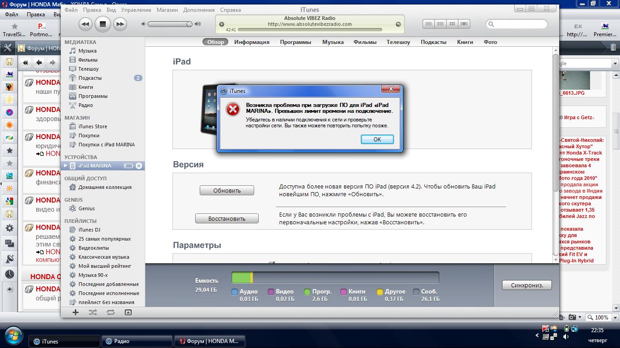Click the radio stream progress bar

[310, 30]
